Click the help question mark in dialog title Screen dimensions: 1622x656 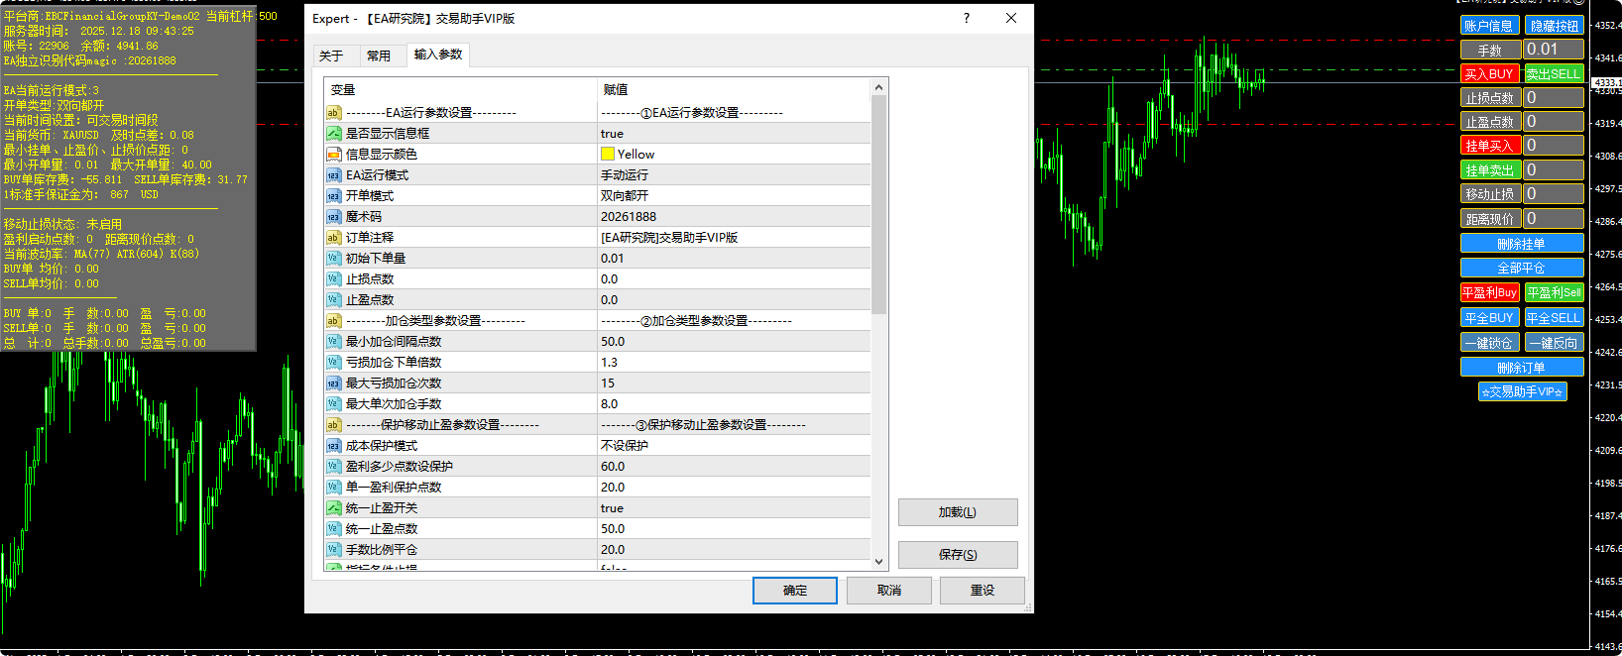(966, 18)
